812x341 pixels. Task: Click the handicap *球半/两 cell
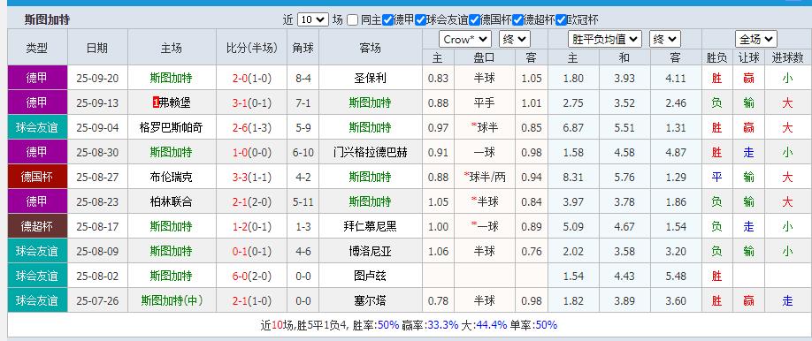tap(485, 177)
